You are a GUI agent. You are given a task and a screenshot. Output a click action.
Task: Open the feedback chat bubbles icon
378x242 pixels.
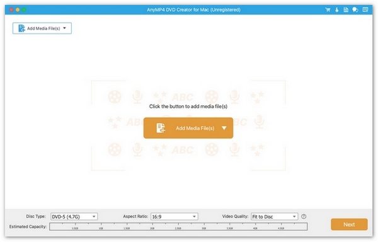point(355,10)
